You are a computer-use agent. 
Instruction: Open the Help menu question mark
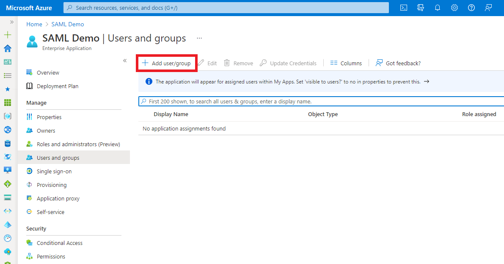click(471, 7)
